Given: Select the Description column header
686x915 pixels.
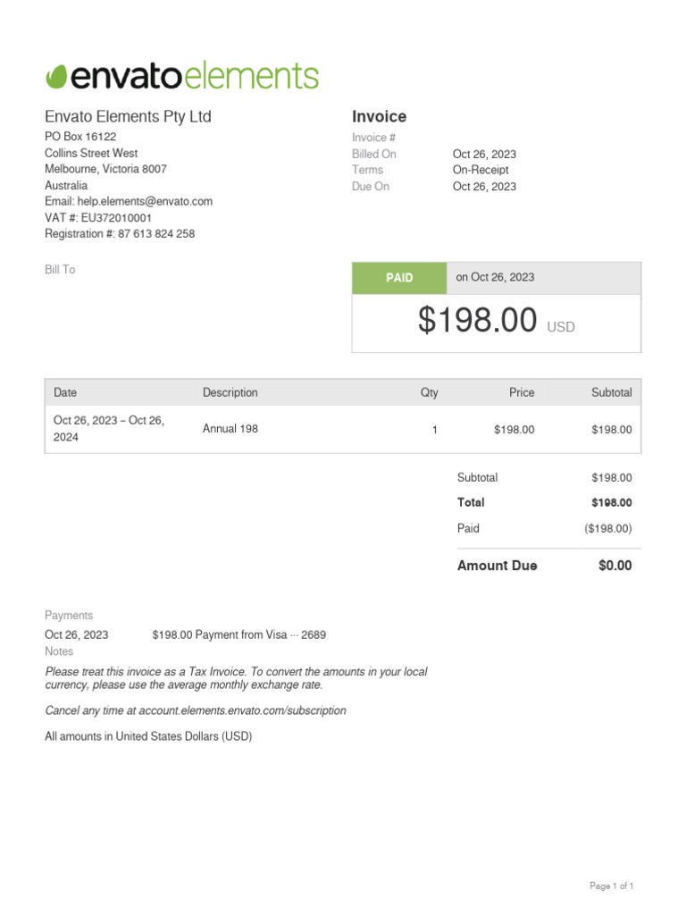Looking at the screenshot, I should tap(230, 392).
